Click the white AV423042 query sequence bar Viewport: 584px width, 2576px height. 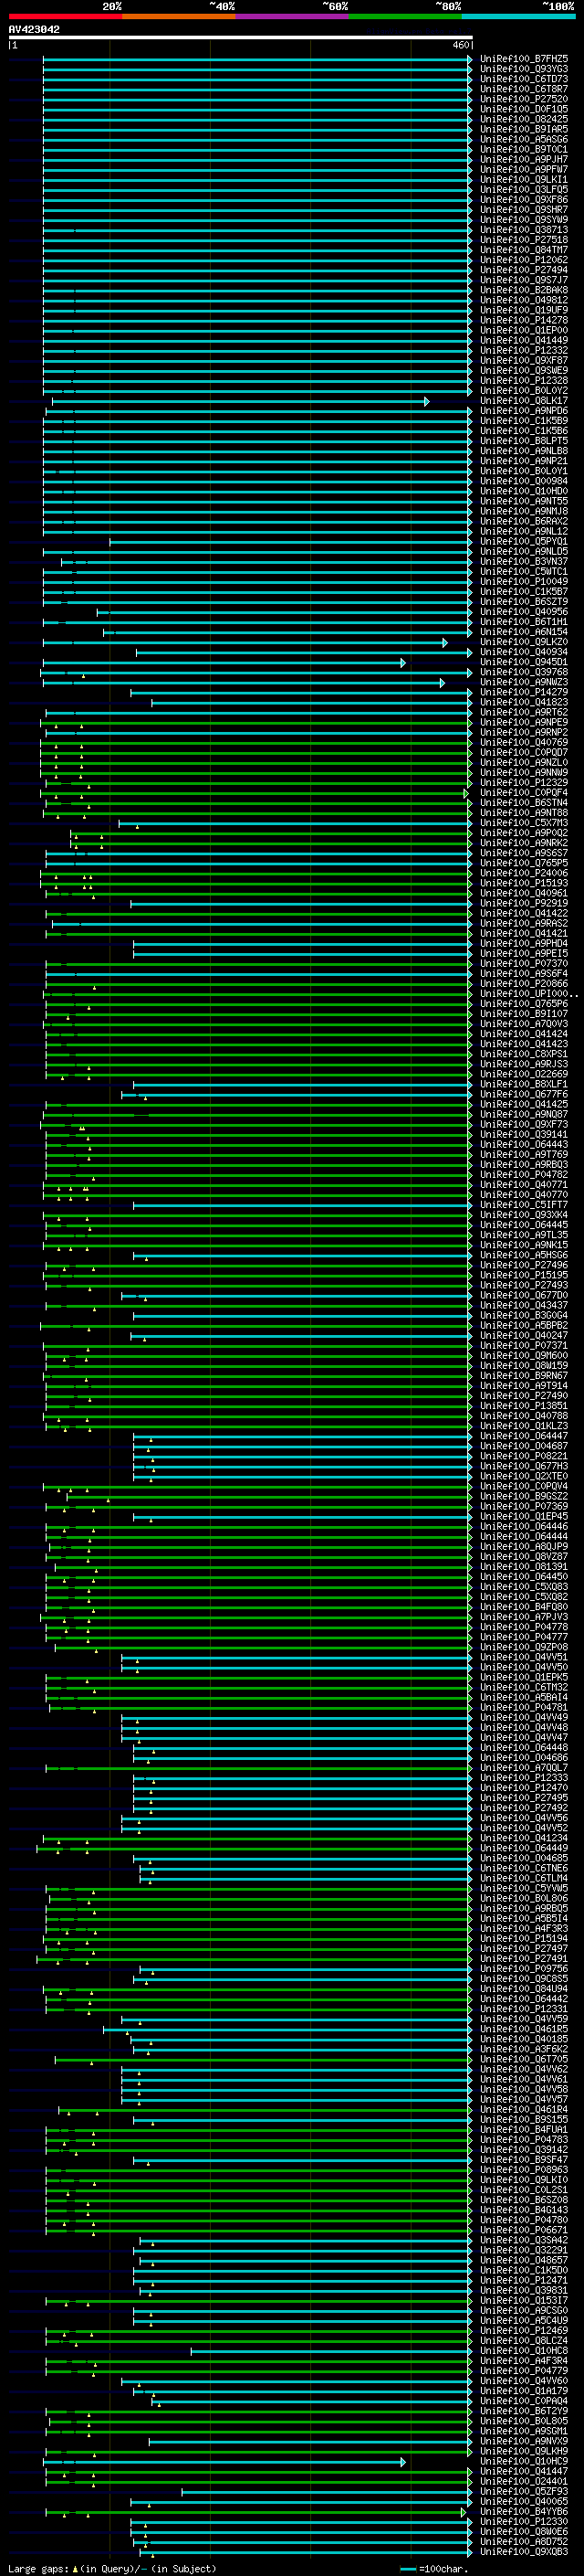pos(241,37)
